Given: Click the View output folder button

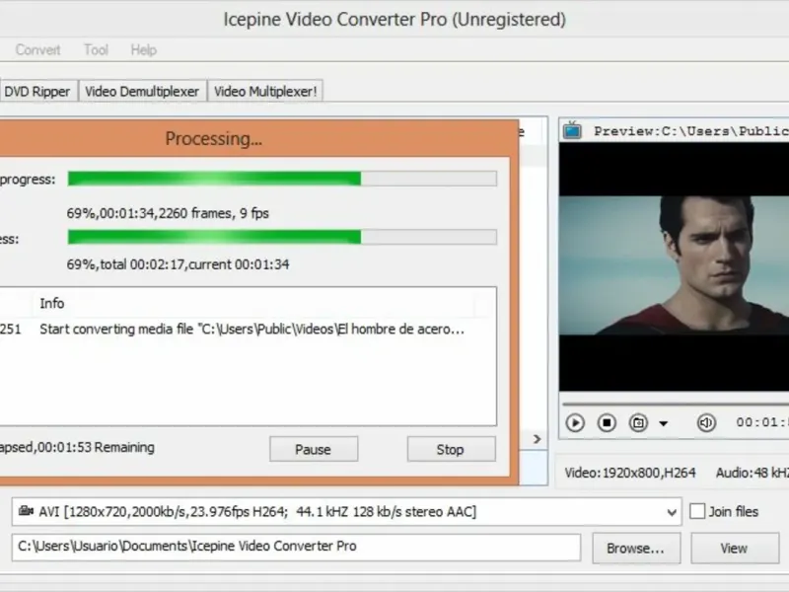Looking at the screenshot, I should tap(734, 549).
